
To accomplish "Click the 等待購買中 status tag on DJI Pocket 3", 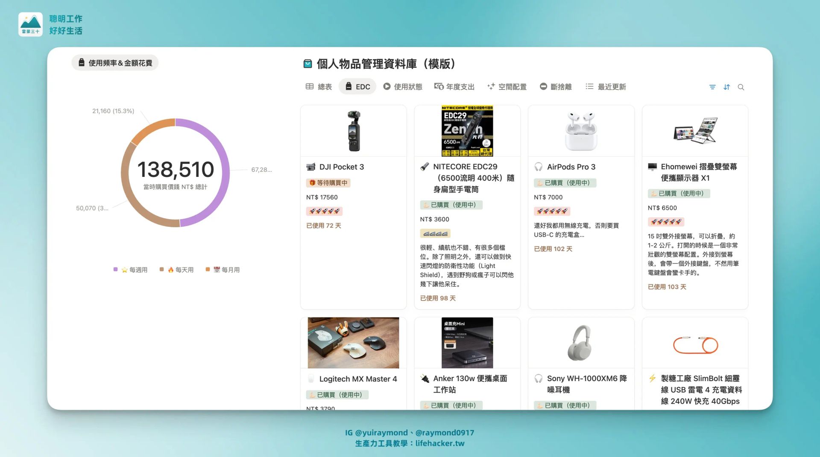I will point(328,183).
